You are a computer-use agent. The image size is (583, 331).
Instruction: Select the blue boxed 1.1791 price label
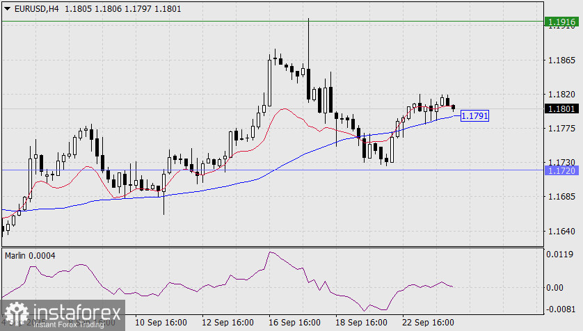point(474,116)
